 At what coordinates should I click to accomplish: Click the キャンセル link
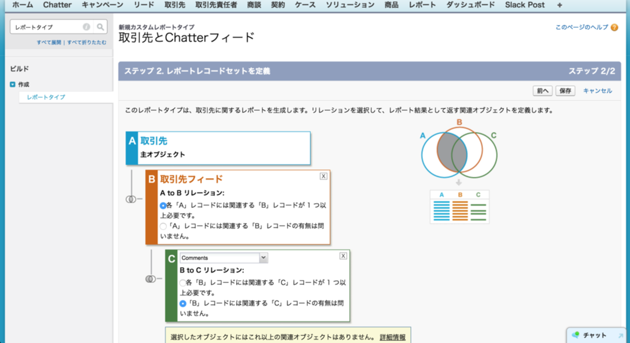pyautogui.click(x=598, y=91)
